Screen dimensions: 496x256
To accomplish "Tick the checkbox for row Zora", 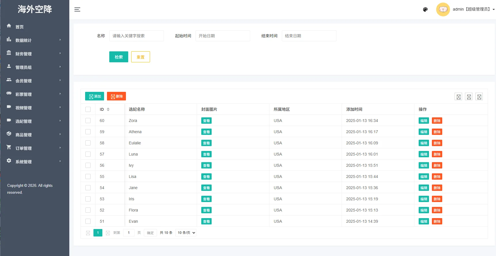I will coord(88,121).
